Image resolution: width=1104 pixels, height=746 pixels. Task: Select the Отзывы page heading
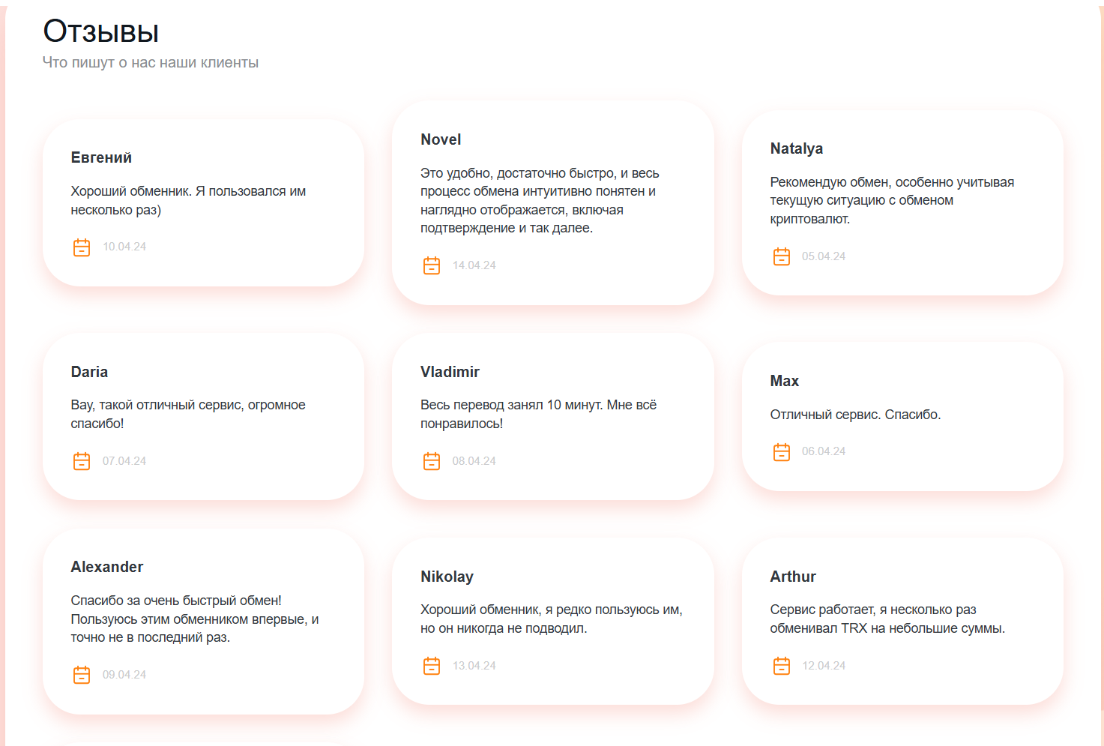pos(100,31)
